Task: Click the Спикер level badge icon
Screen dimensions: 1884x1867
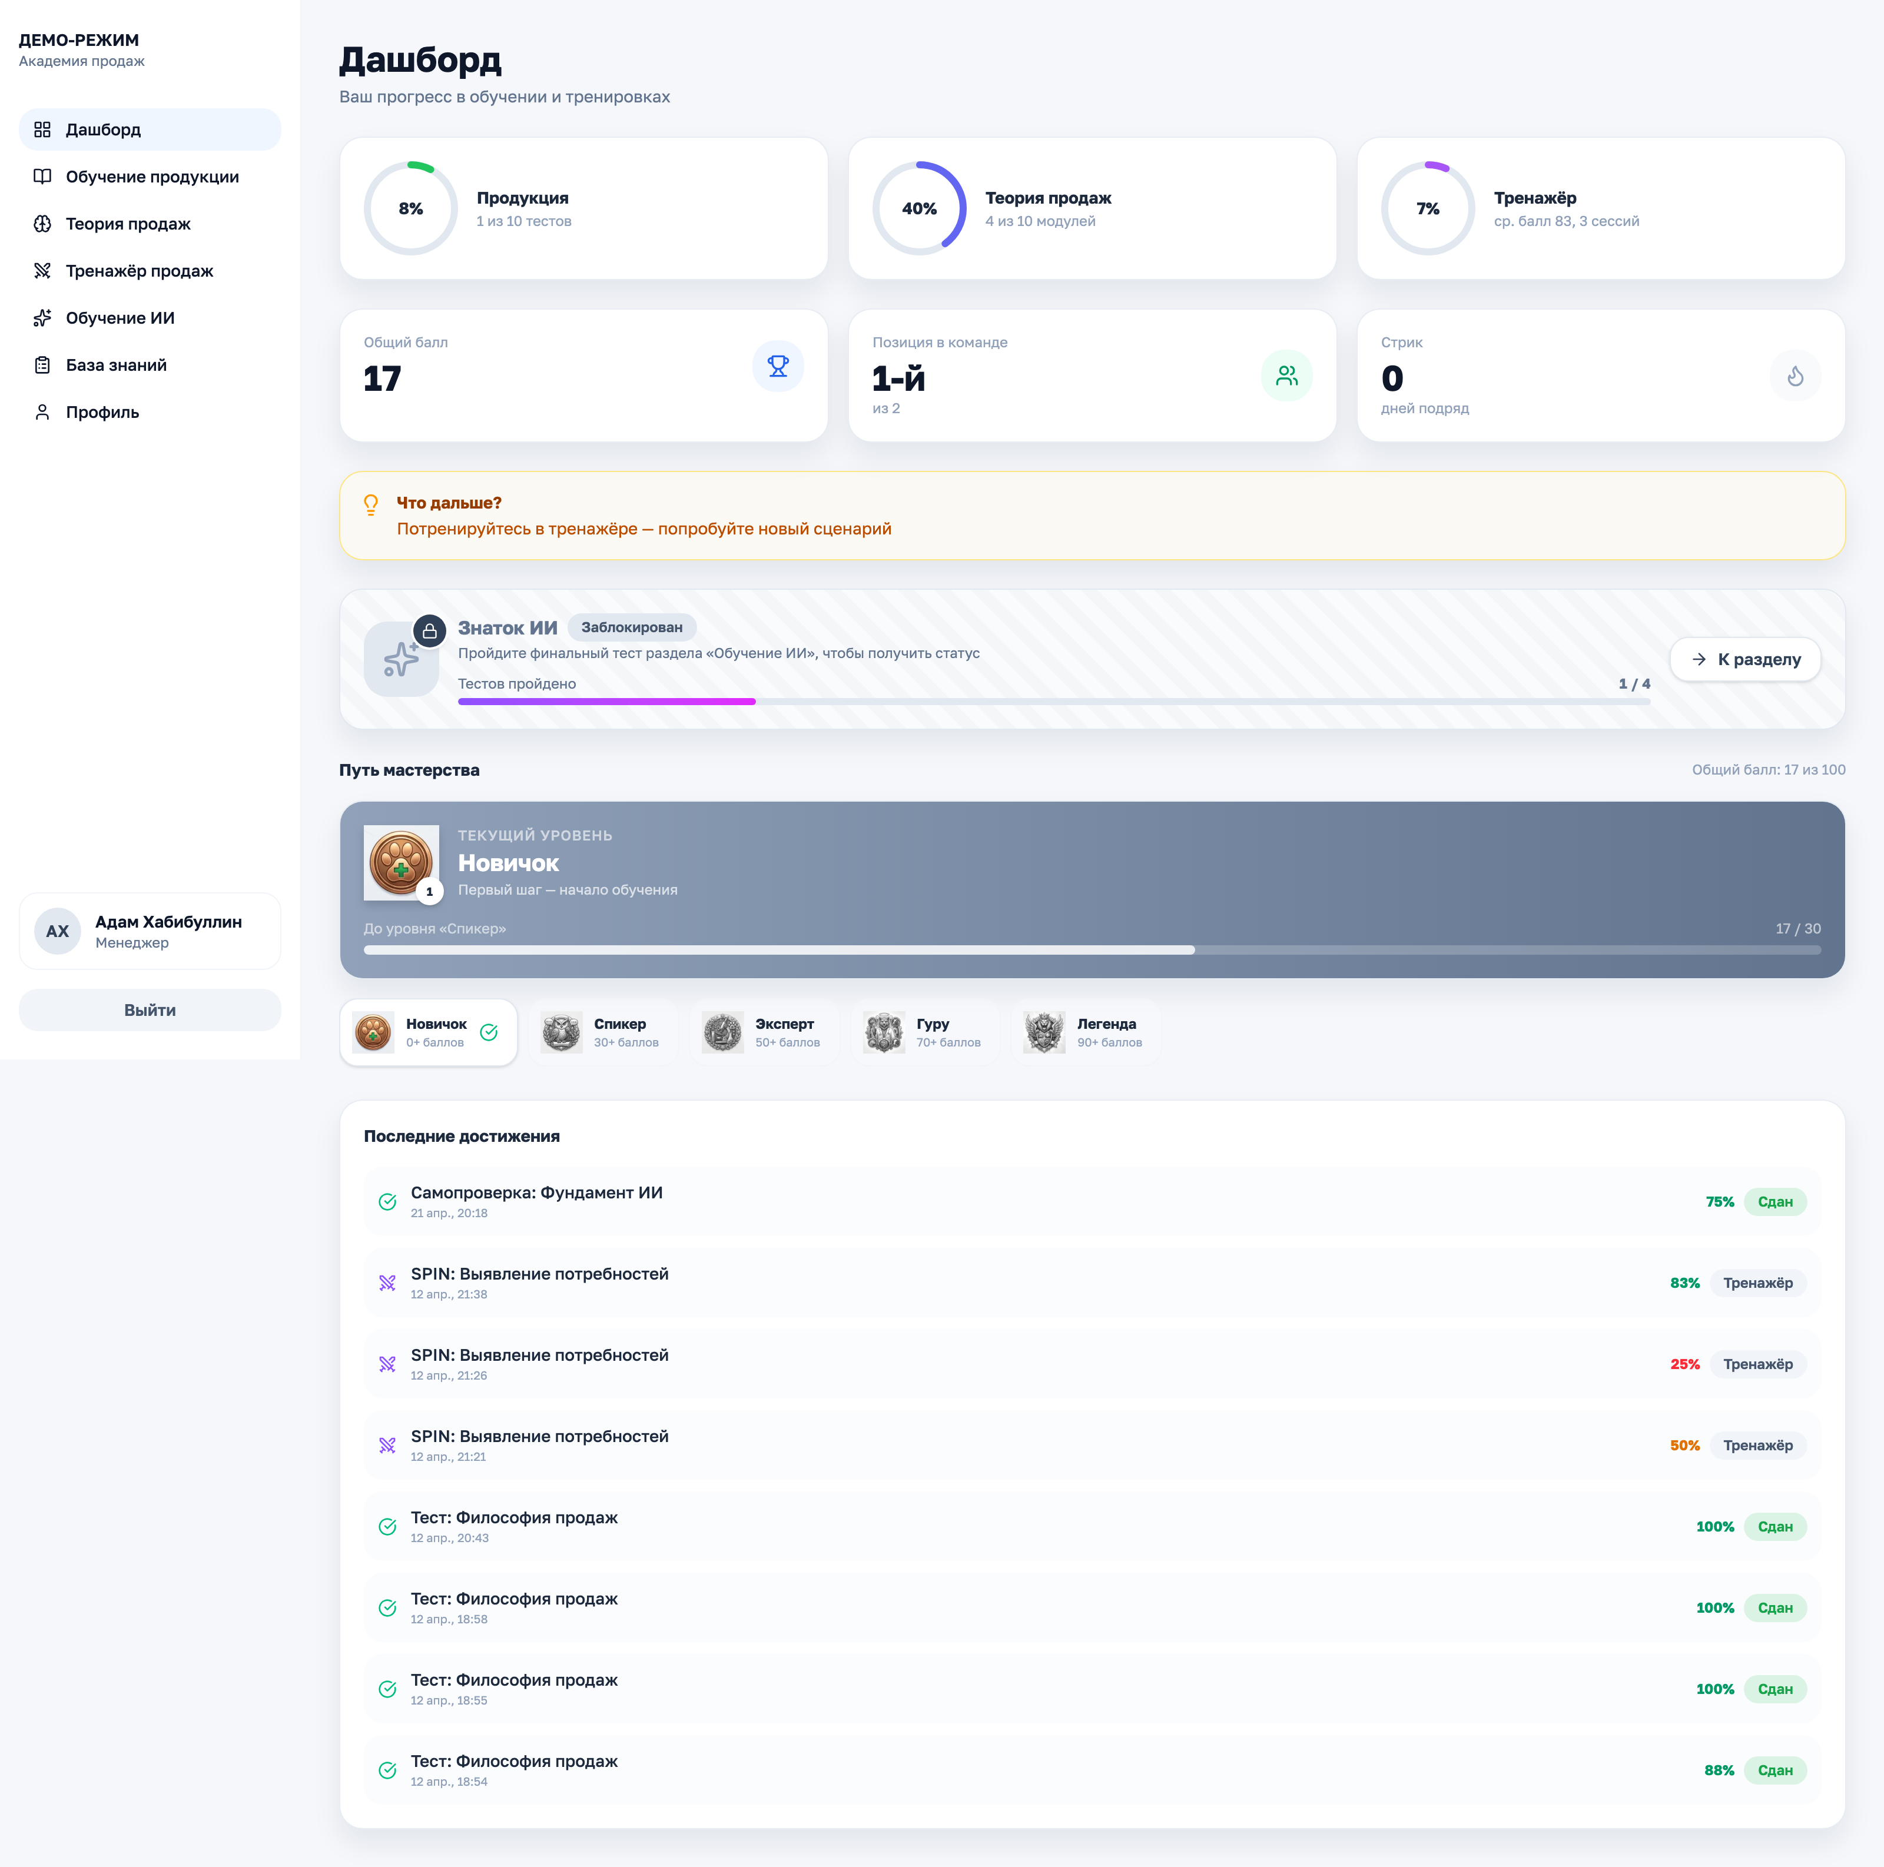Action: pyautogui.click(x=562, y=1031)
